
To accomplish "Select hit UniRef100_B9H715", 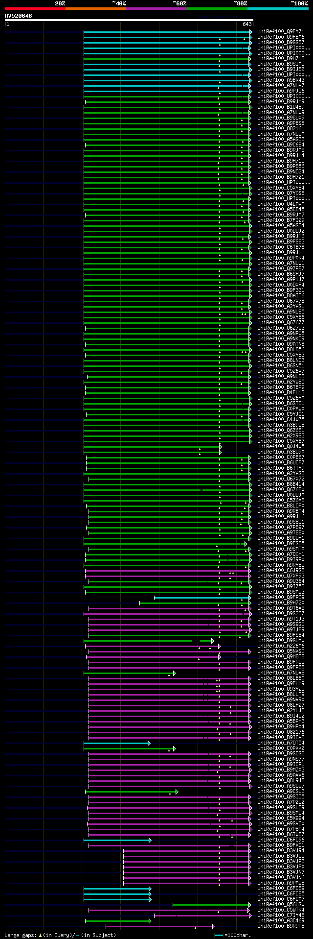I will point(281,161).
